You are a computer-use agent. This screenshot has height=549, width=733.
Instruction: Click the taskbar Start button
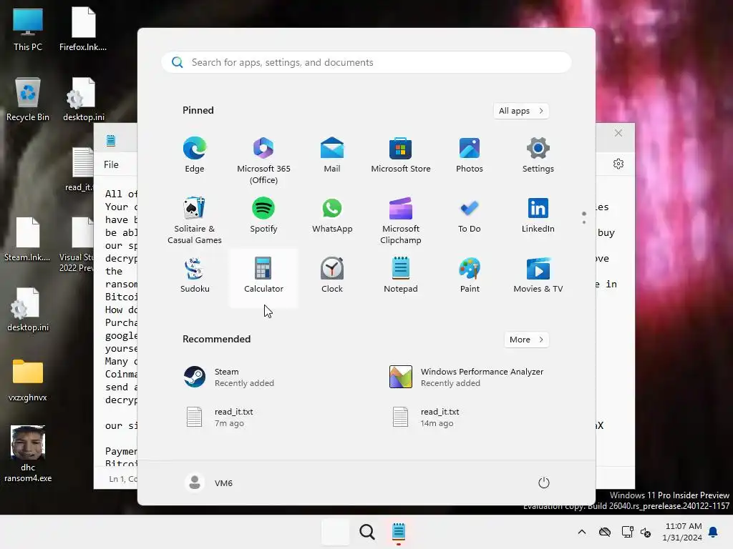click(x=336, y=532)
